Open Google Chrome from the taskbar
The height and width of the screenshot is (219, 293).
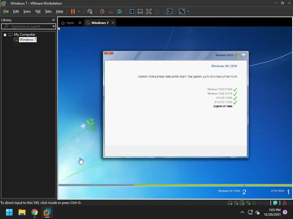[x=35, y=212]
